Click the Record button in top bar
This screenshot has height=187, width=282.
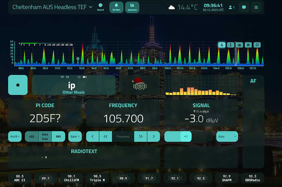pyautogui.click(x=101, y=7)
